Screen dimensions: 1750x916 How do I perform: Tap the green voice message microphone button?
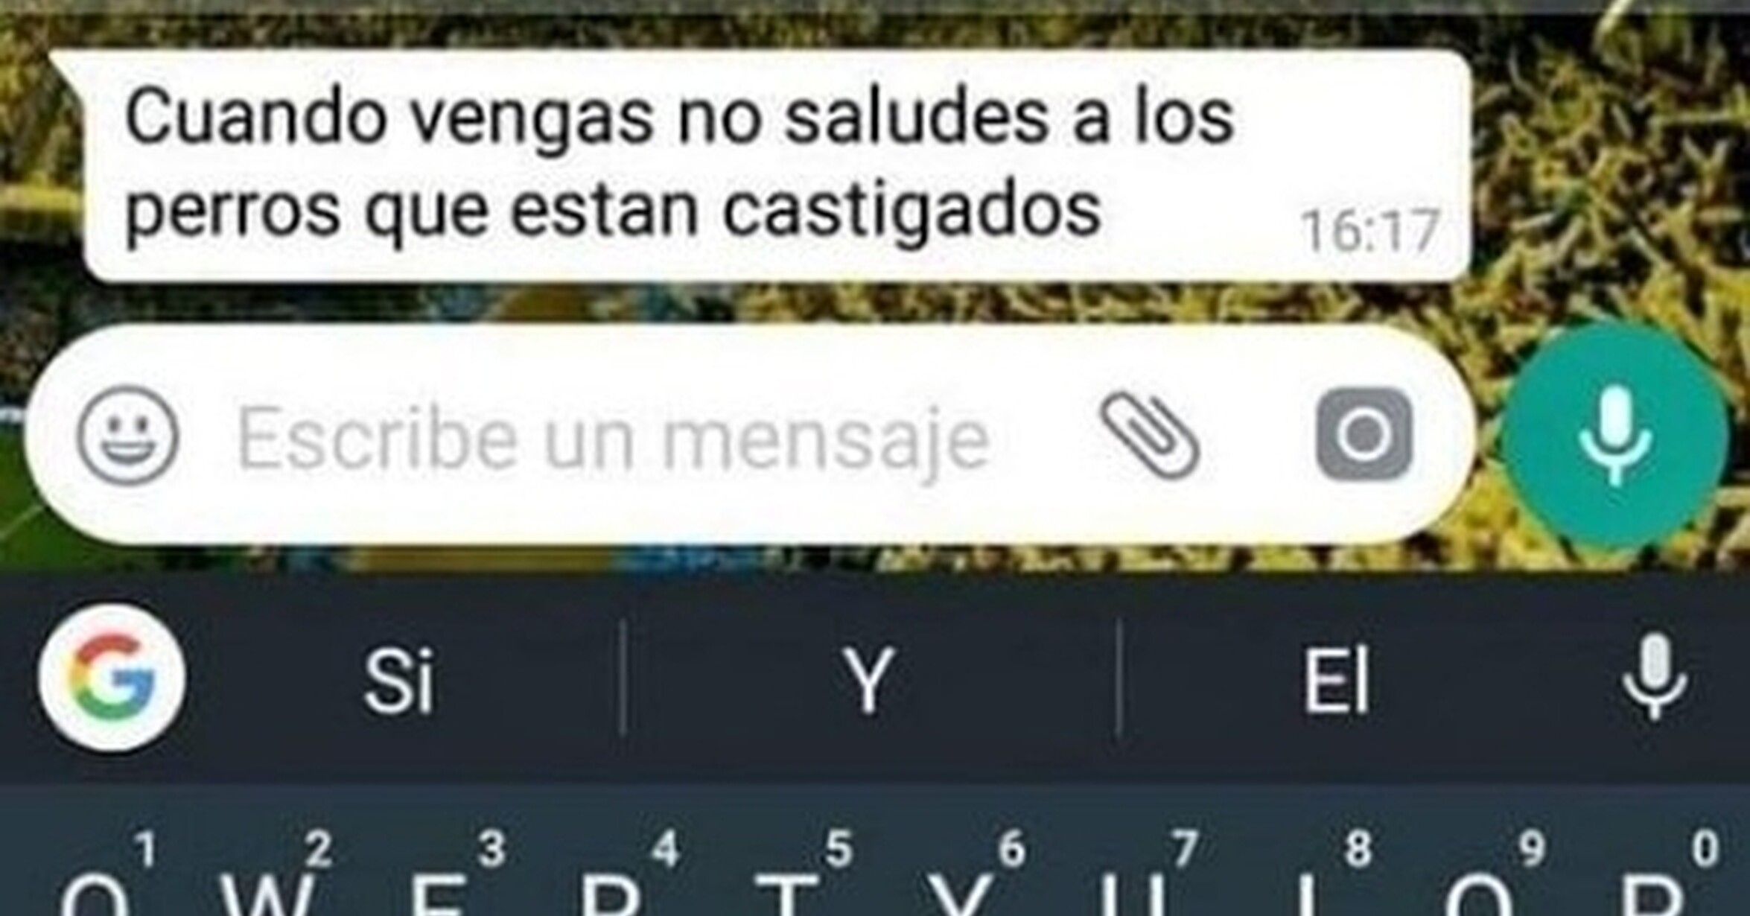point(1614,436)
